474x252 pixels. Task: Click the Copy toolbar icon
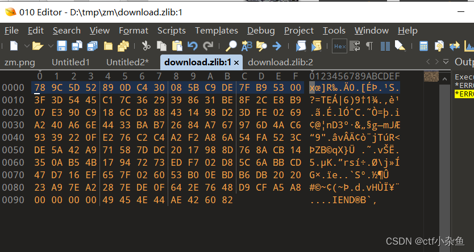tap(161, 46)
